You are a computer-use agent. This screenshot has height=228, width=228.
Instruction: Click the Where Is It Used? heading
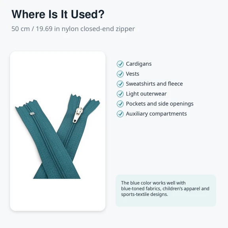(58, 14)
